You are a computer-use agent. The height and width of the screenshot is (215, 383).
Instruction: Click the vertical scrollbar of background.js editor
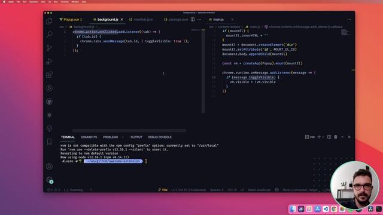203,71
